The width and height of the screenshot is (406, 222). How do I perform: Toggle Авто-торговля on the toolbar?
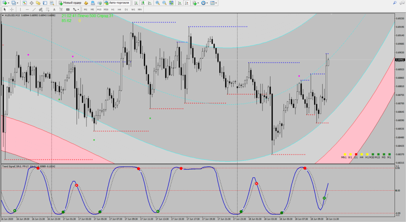pos(117,3)
